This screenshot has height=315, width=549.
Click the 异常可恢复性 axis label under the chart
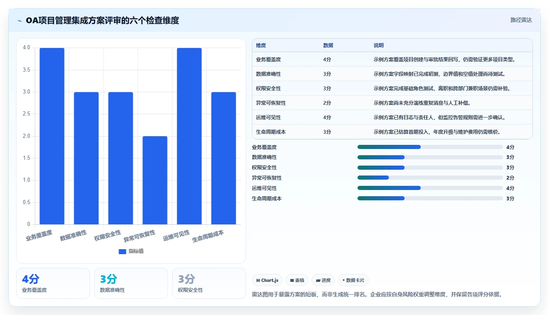tap(139, 236)
